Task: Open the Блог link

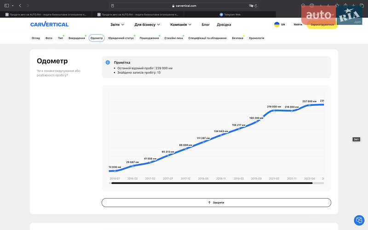Action: (206, 24)
